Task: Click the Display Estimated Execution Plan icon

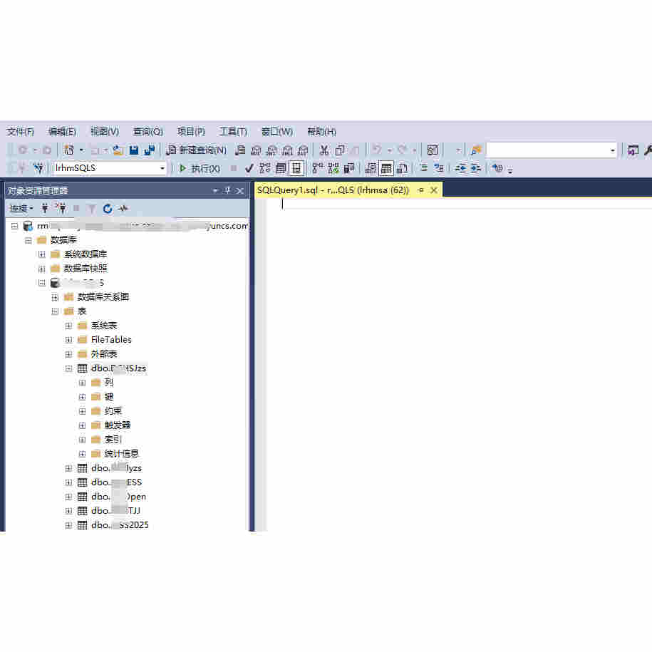Action: 265,168
